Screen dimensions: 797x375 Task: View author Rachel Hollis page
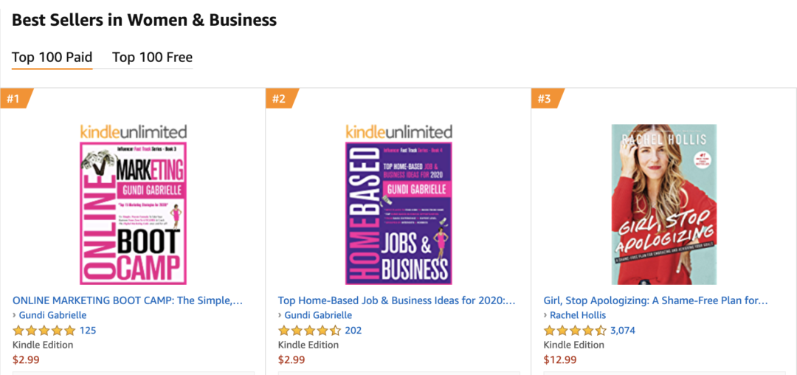click(578, 315)
